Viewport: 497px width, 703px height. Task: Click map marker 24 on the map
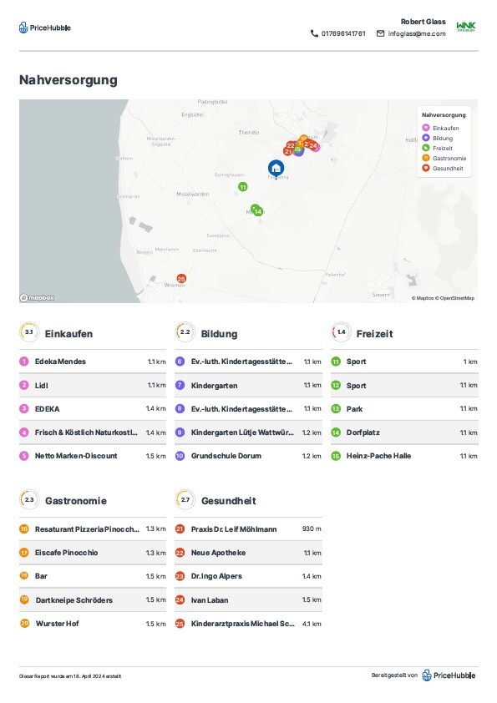pos(313,146)
